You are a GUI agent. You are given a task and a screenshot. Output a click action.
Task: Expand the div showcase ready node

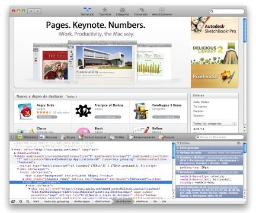[24, 179]
